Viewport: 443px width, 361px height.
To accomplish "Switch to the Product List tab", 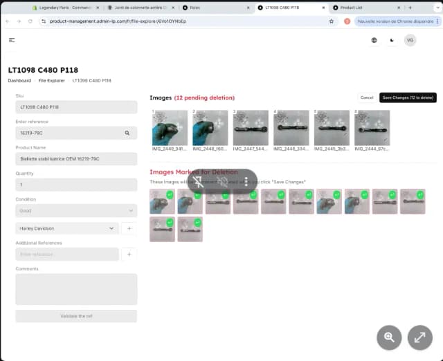I will pyautogui.click(x=361, y=7).
